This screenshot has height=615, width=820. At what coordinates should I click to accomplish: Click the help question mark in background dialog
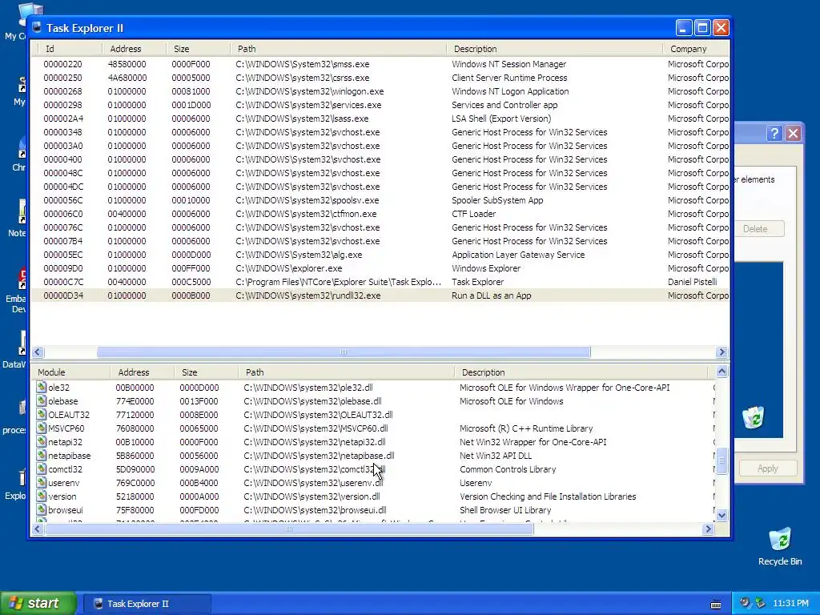(x=774, y=134)
